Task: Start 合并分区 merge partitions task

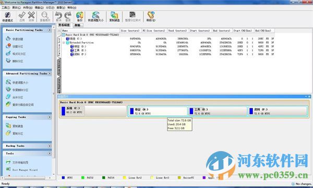Action: point(15,97)
